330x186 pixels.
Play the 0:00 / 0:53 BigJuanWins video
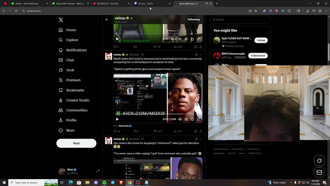tap(117, 39)
